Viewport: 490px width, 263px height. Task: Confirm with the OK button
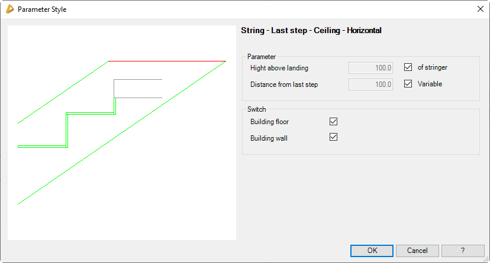372,251
